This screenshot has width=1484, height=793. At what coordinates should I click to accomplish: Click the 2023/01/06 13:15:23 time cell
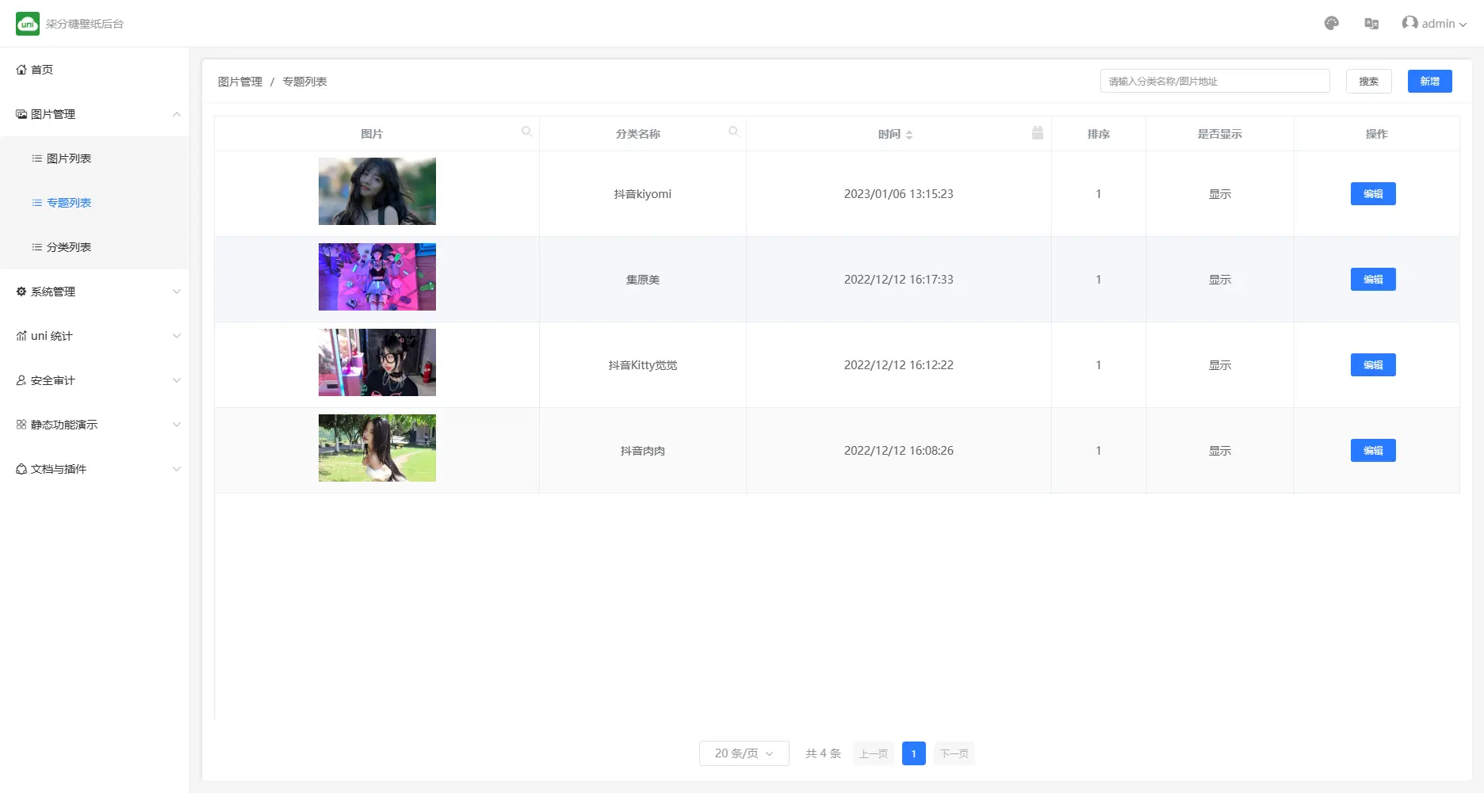(899, 194)
